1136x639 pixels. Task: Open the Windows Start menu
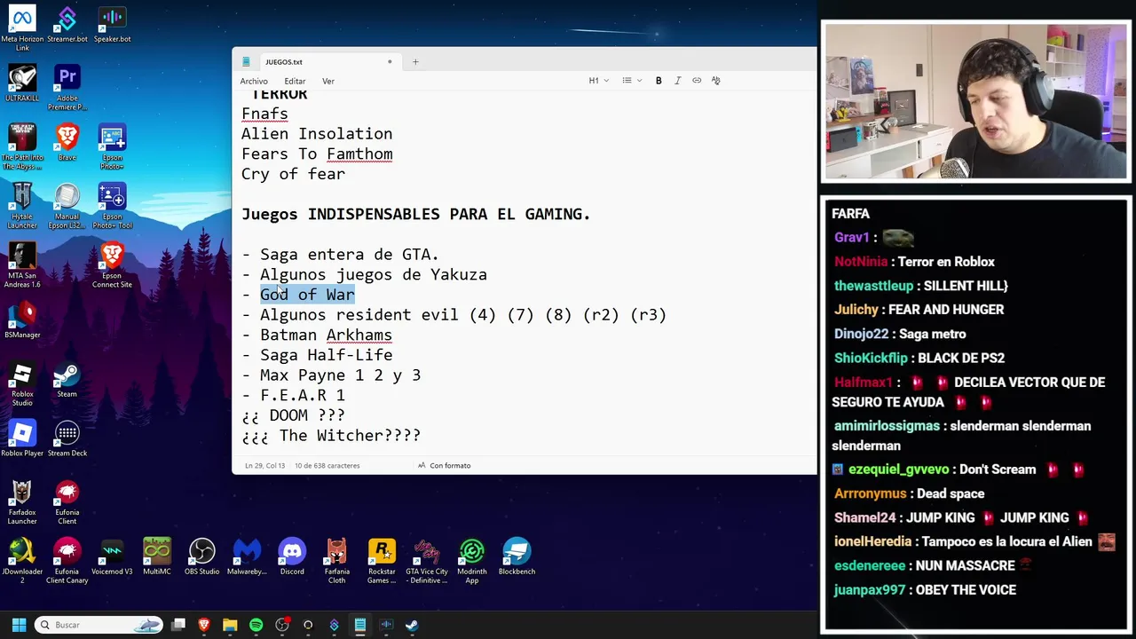click(x=19, y=625)
